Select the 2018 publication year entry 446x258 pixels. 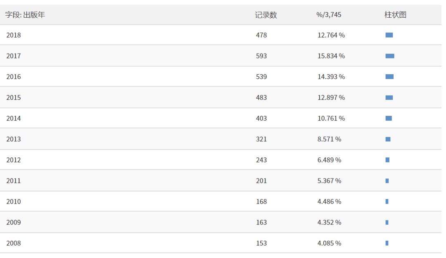(x=13, y=35)
